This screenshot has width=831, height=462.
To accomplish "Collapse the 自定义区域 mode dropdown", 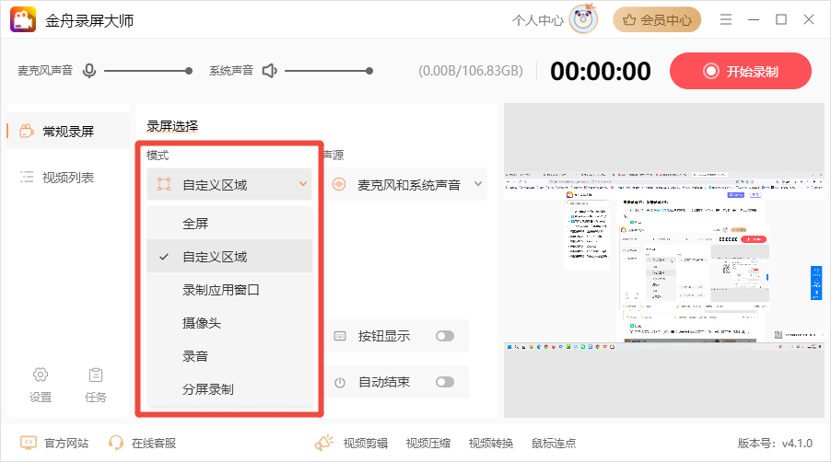I will tap(229, 184).
